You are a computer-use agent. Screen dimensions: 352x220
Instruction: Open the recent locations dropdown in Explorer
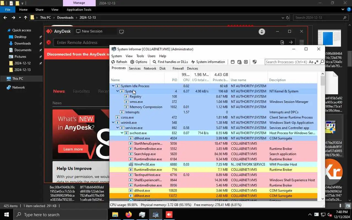click(20, 18)
